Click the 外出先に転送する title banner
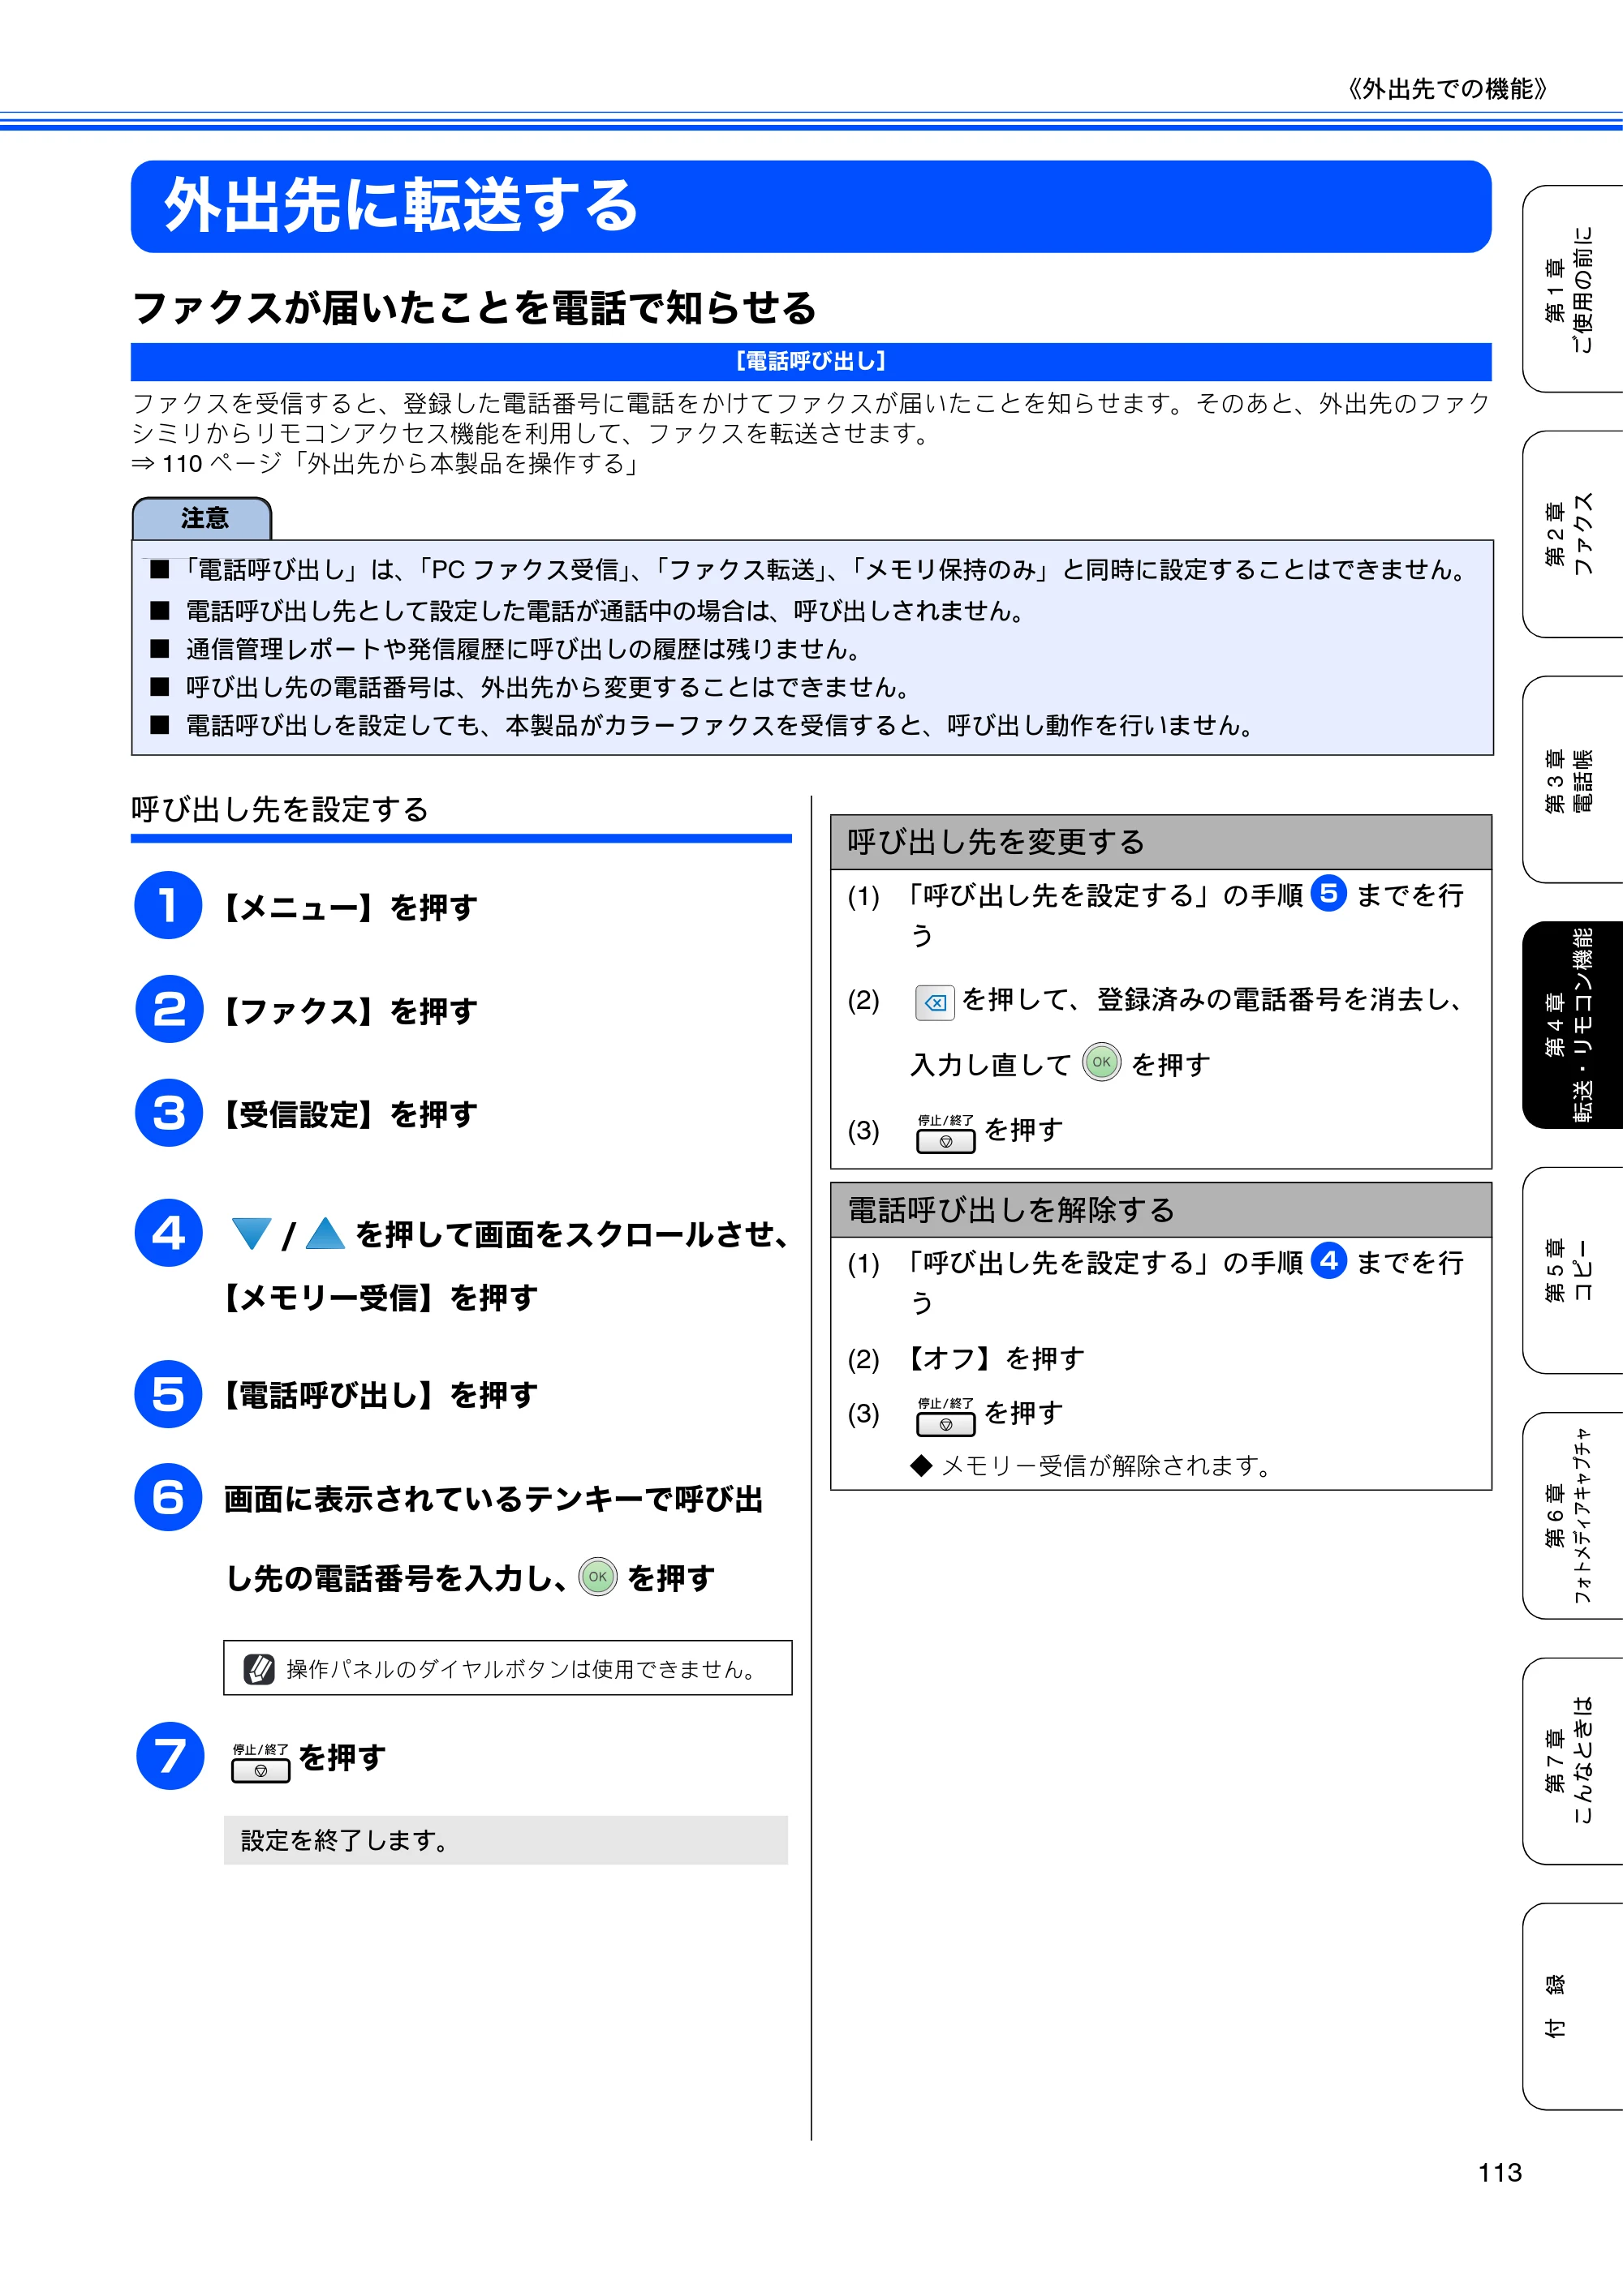Screen dimensions: 1623x2296 (811, 206)
